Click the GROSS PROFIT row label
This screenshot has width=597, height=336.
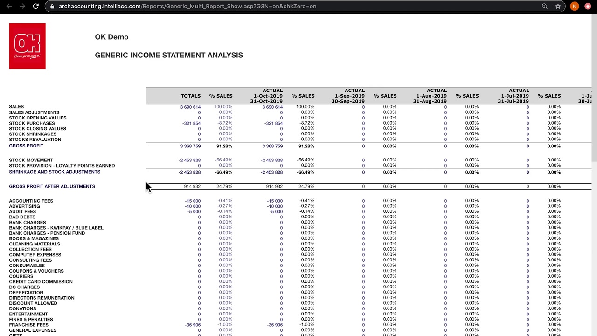pyautogui.click(x=26, y=146)
